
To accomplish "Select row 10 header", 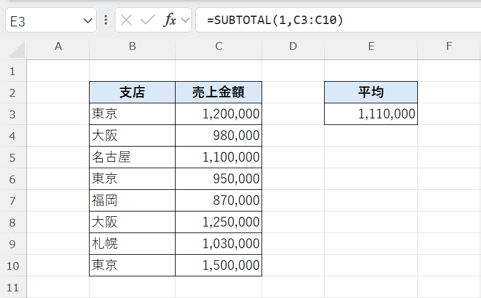I will coord(13,266).
